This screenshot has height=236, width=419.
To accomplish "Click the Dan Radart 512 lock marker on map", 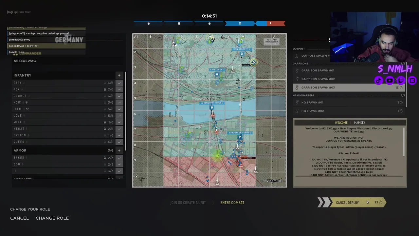I will tap(242, 54).
